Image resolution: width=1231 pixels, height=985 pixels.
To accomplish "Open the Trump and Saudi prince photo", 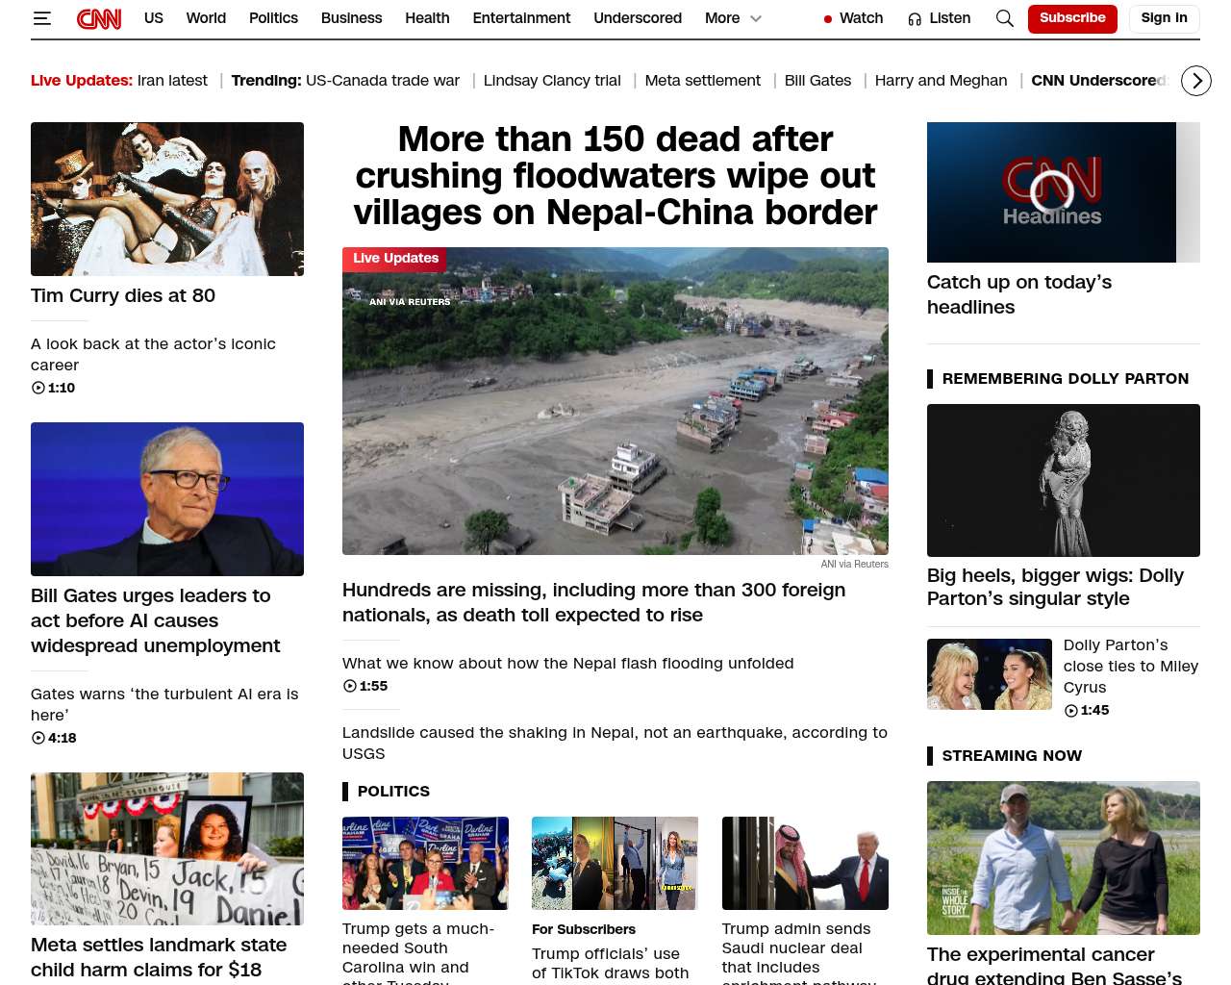I will coord(805,863).
